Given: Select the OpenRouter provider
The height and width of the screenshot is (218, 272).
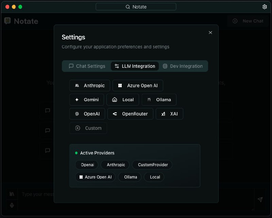Looking at the screenshot, I should [130, 114].
